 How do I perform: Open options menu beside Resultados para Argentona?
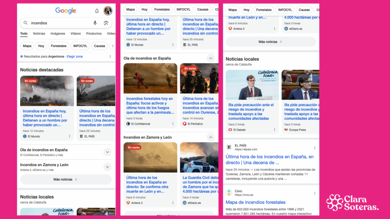pos(110,56)
